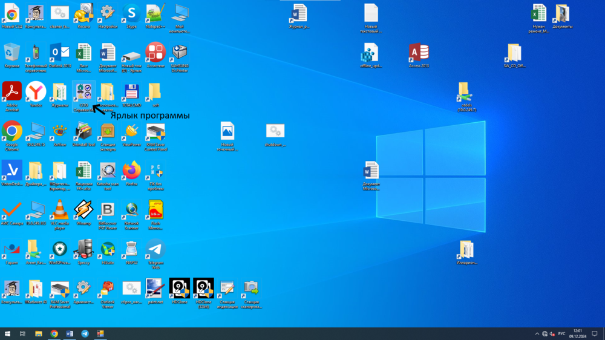Screen dimensions: 605x340
Task: Launch XnView image viewer
Action: [x=60, y=134]
